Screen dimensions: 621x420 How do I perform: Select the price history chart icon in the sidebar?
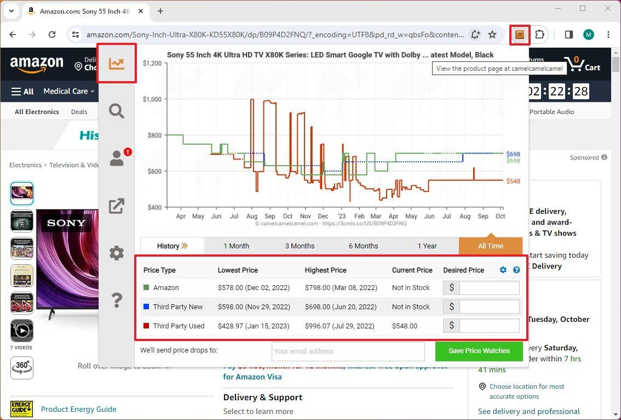[x=117, y=63]
